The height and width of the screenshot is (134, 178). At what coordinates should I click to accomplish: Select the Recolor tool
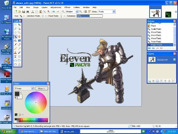coord(19,53)
